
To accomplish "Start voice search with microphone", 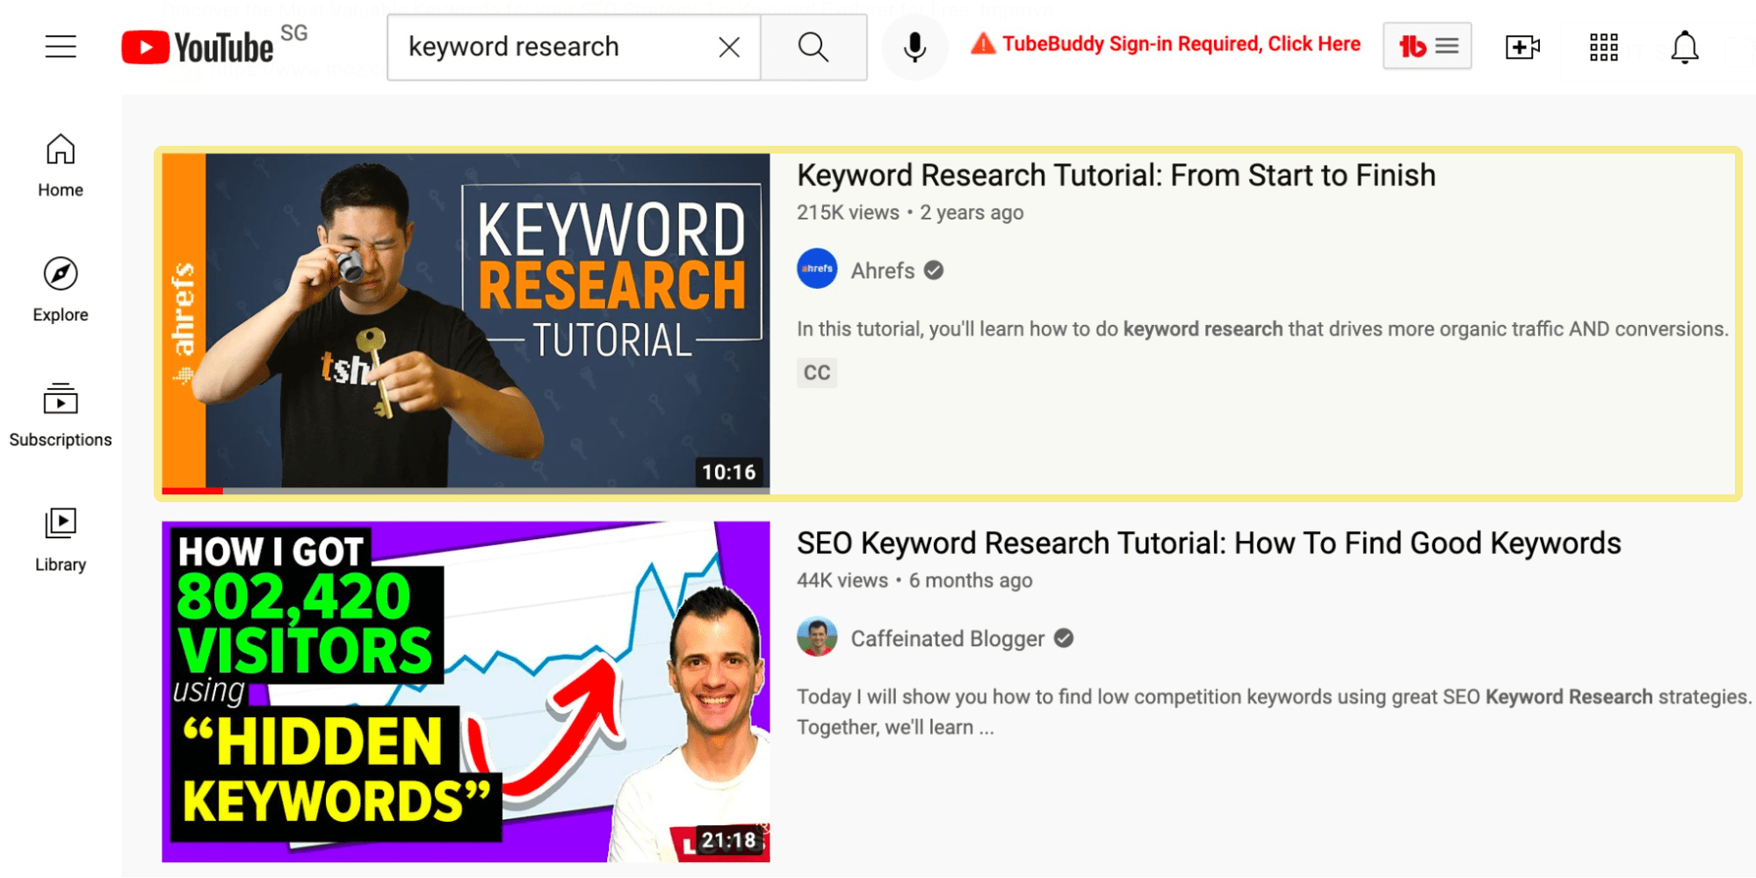I will (x=914, y=47).
